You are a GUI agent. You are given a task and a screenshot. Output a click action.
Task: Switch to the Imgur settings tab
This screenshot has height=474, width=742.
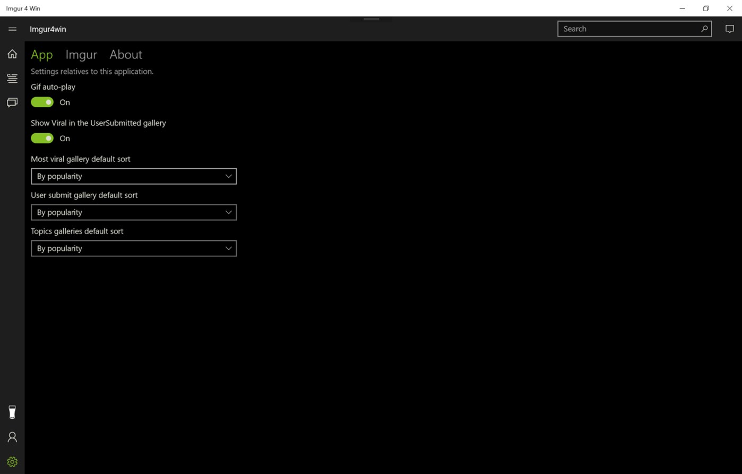click(81, 55)
